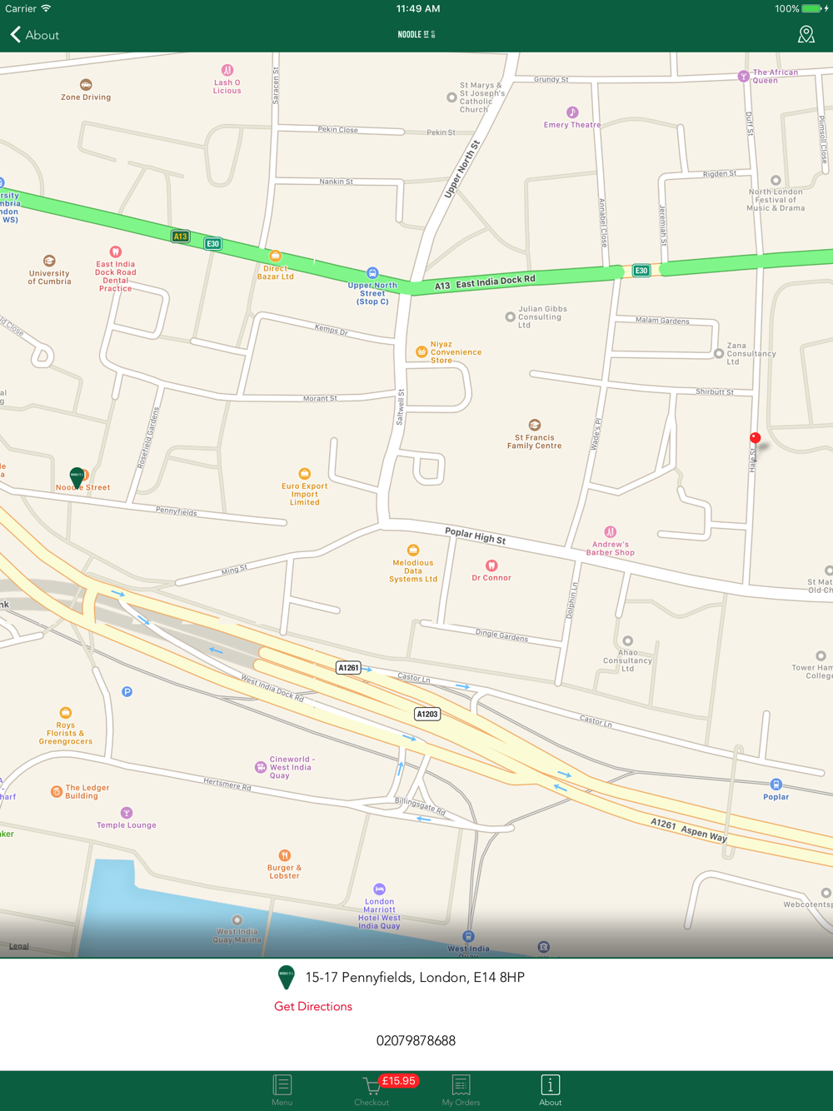This screenshot has width=833, height=1111.
Task: Tap London Marriott Hotel icon
Action: click(379, 889)
